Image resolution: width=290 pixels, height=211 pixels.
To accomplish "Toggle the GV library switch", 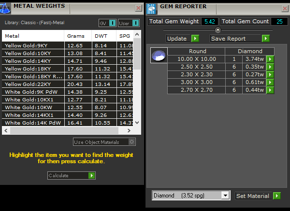I will pos(107,23).
